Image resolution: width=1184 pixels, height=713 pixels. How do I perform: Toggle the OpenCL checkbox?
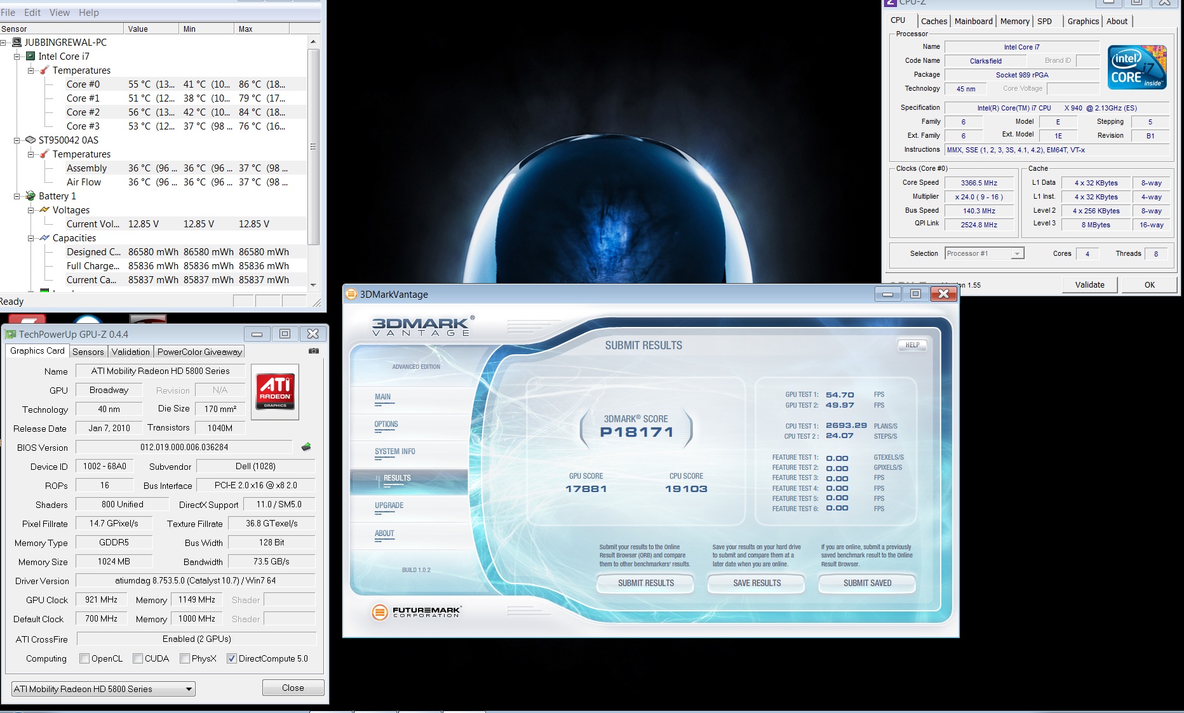[84, 658]
